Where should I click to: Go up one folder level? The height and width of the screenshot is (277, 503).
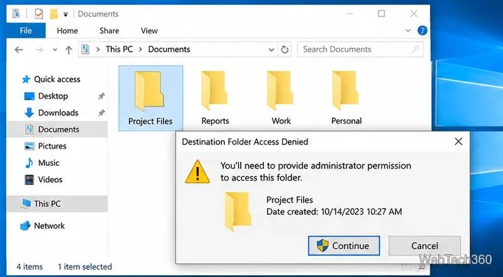point(69,50)
